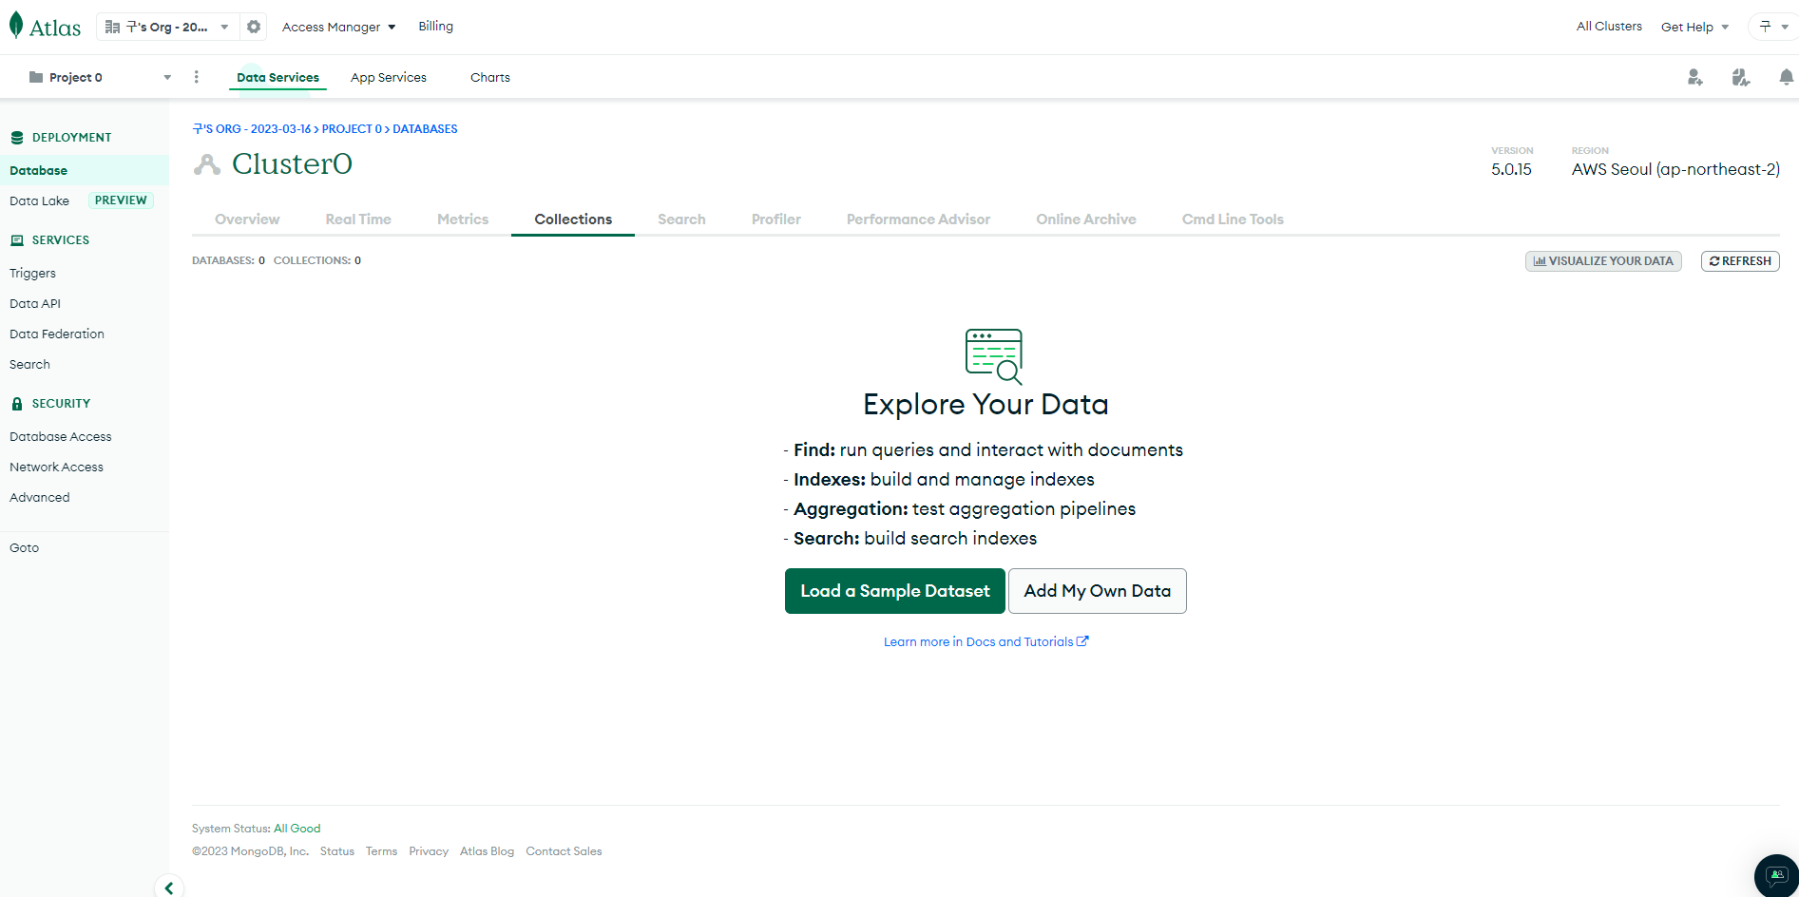Click the org breadcrumb link
The width and height of the screenshot is (1799, 897).
pyautogui.click(x=252, y=129)
